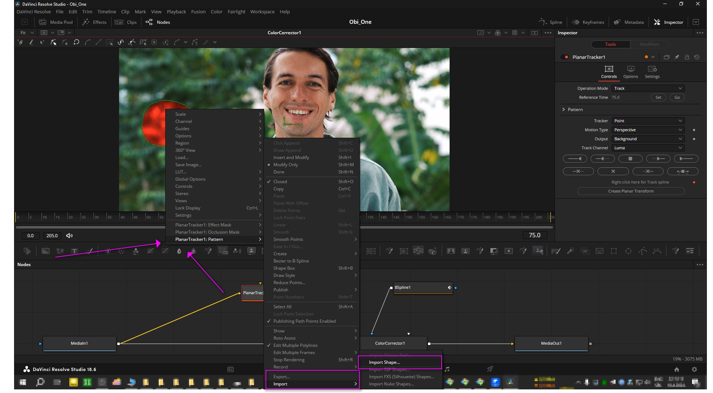Viewport: 713px width, 393px height.
Task: Add a Blur node (droplet icon)
Action: coord(179,251)
